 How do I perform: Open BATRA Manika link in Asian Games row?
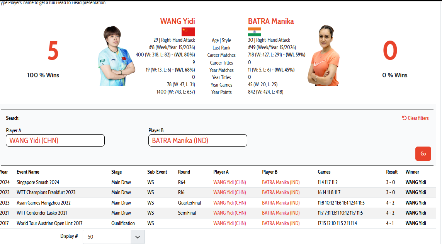pyautogui.click(x=281, y=203)
